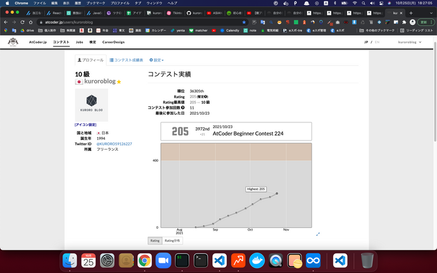Click the Wi-Fi status icon in menu bar
The image size is (437, 273).
(355, 3)
